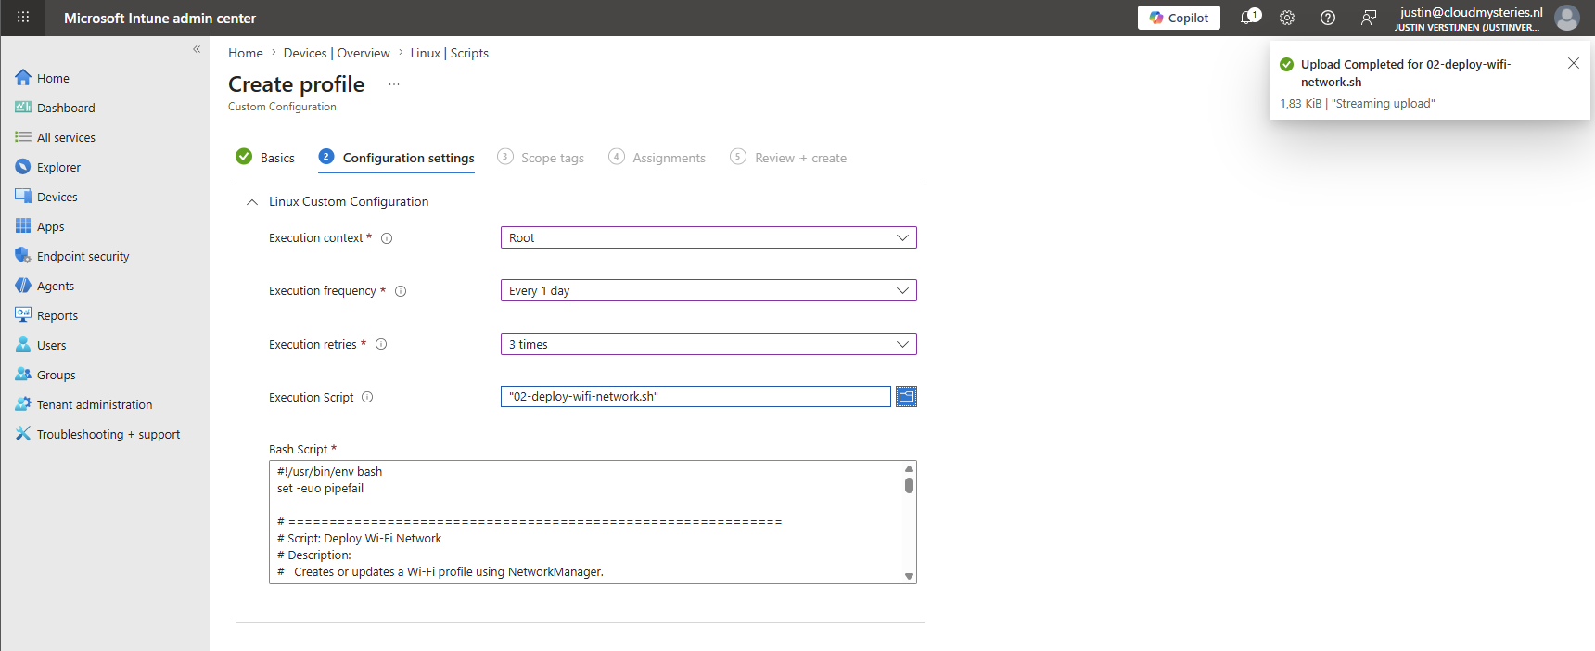The image size is (1595, 651).
Task: Go to the Review + create step
Action: (x=788, y=158)
